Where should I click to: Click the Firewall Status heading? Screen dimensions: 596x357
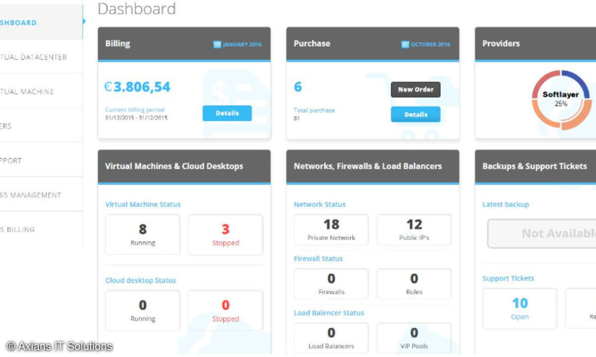[318, 258]
